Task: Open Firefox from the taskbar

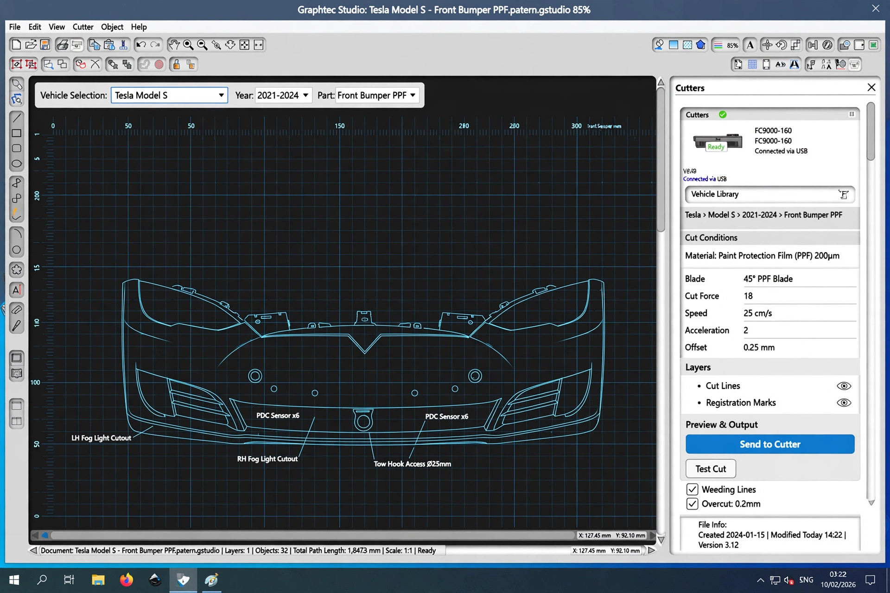Action: pyautogui.click(x=126, y=580)
